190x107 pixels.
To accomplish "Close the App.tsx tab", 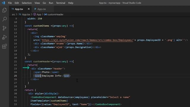I will [28, 9].
